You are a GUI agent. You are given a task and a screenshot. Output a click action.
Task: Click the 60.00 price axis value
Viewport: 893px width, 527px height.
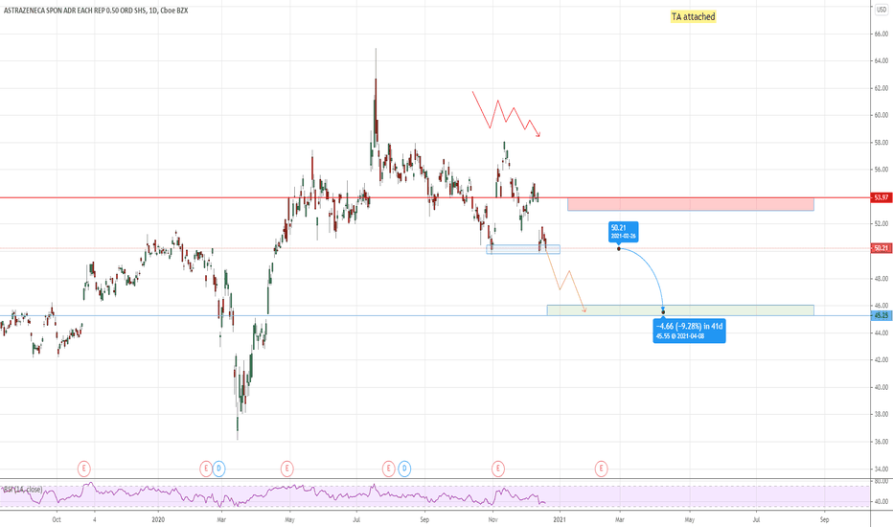click(x=882, y=115)
